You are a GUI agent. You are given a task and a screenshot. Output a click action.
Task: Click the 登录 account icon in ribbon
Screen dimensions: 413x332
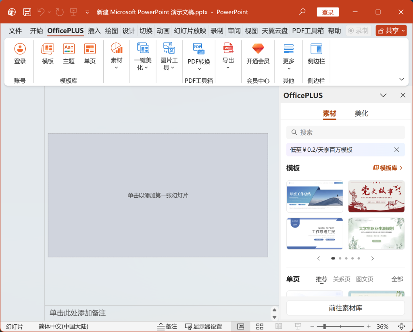pos(20,49)
